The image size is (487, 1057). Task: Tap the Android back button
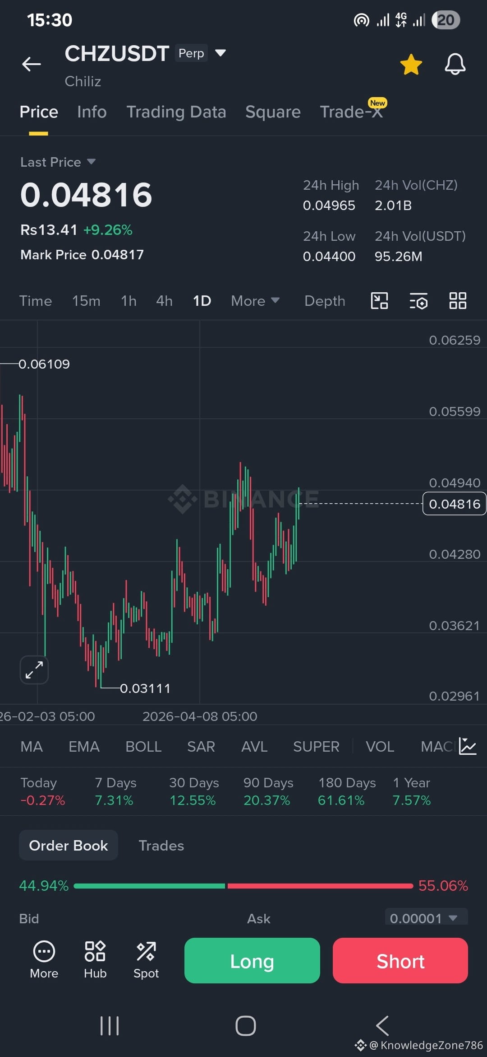point(382,1026)
